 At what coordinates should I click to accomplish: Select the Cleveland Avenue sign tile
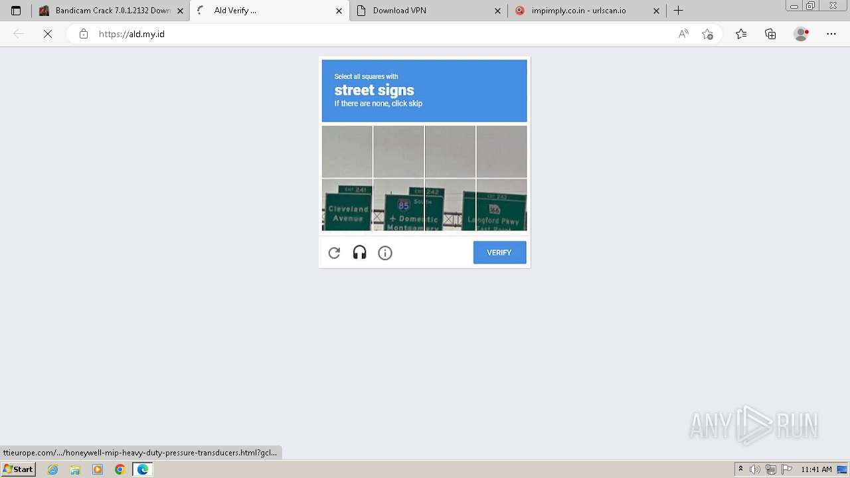pos(347,204)
